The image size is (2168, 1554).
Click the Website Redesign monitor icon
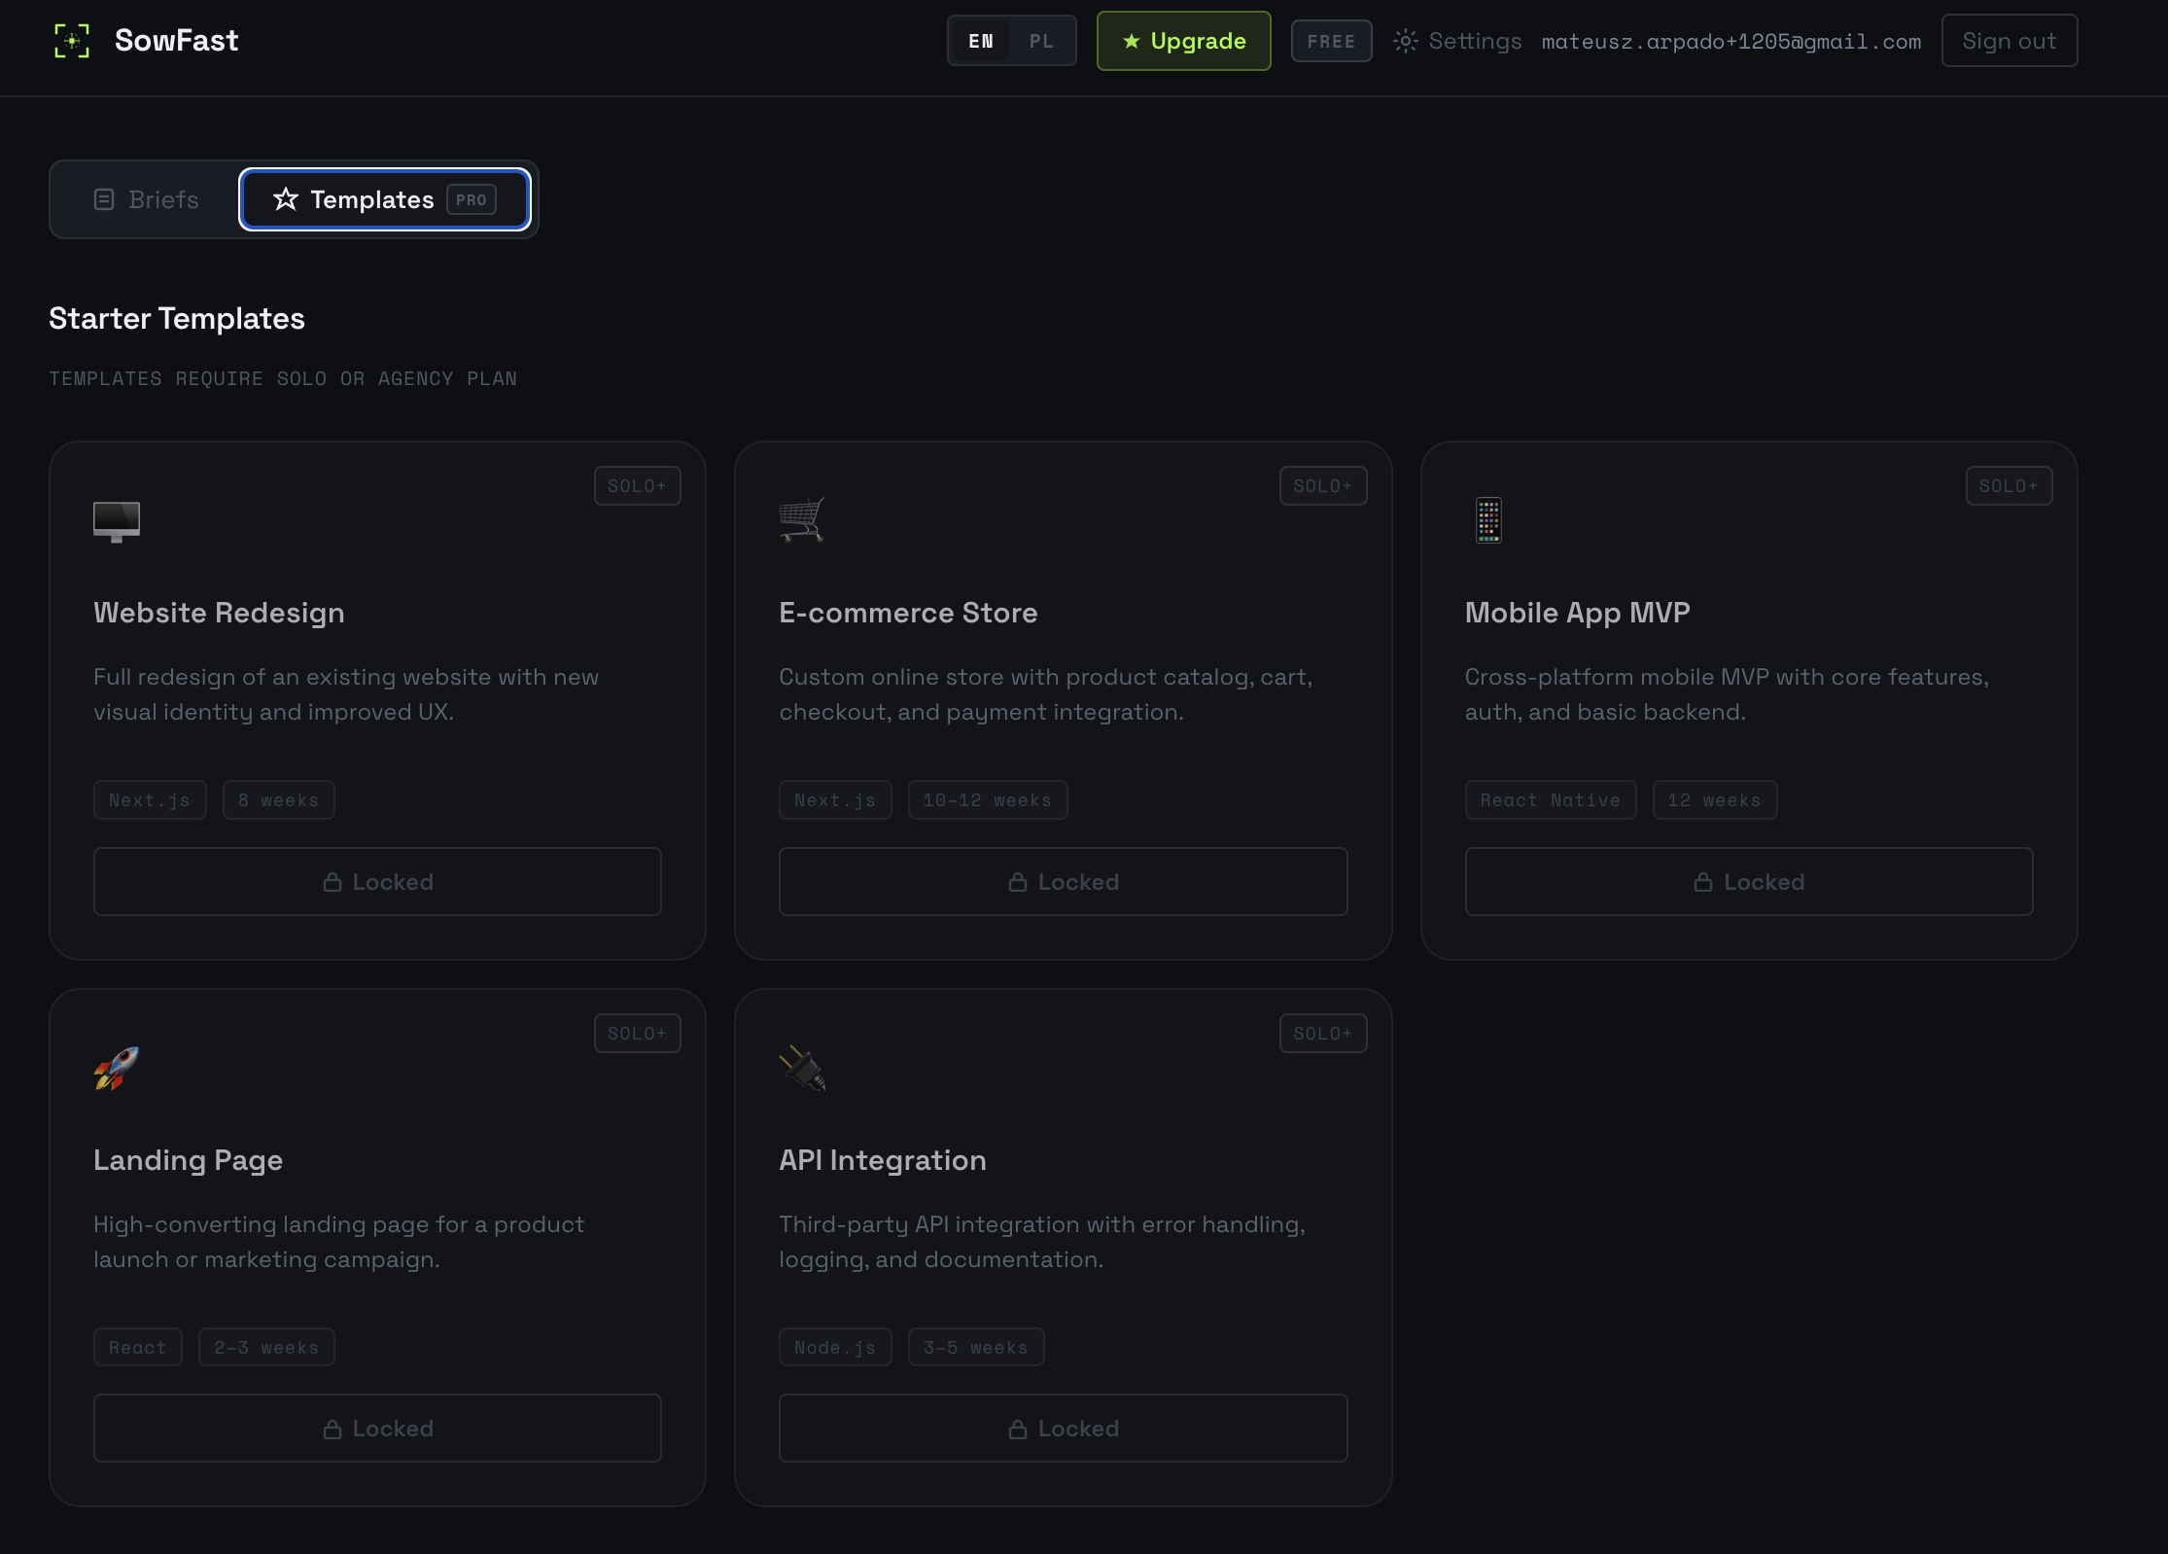click(x=117, y=521)
